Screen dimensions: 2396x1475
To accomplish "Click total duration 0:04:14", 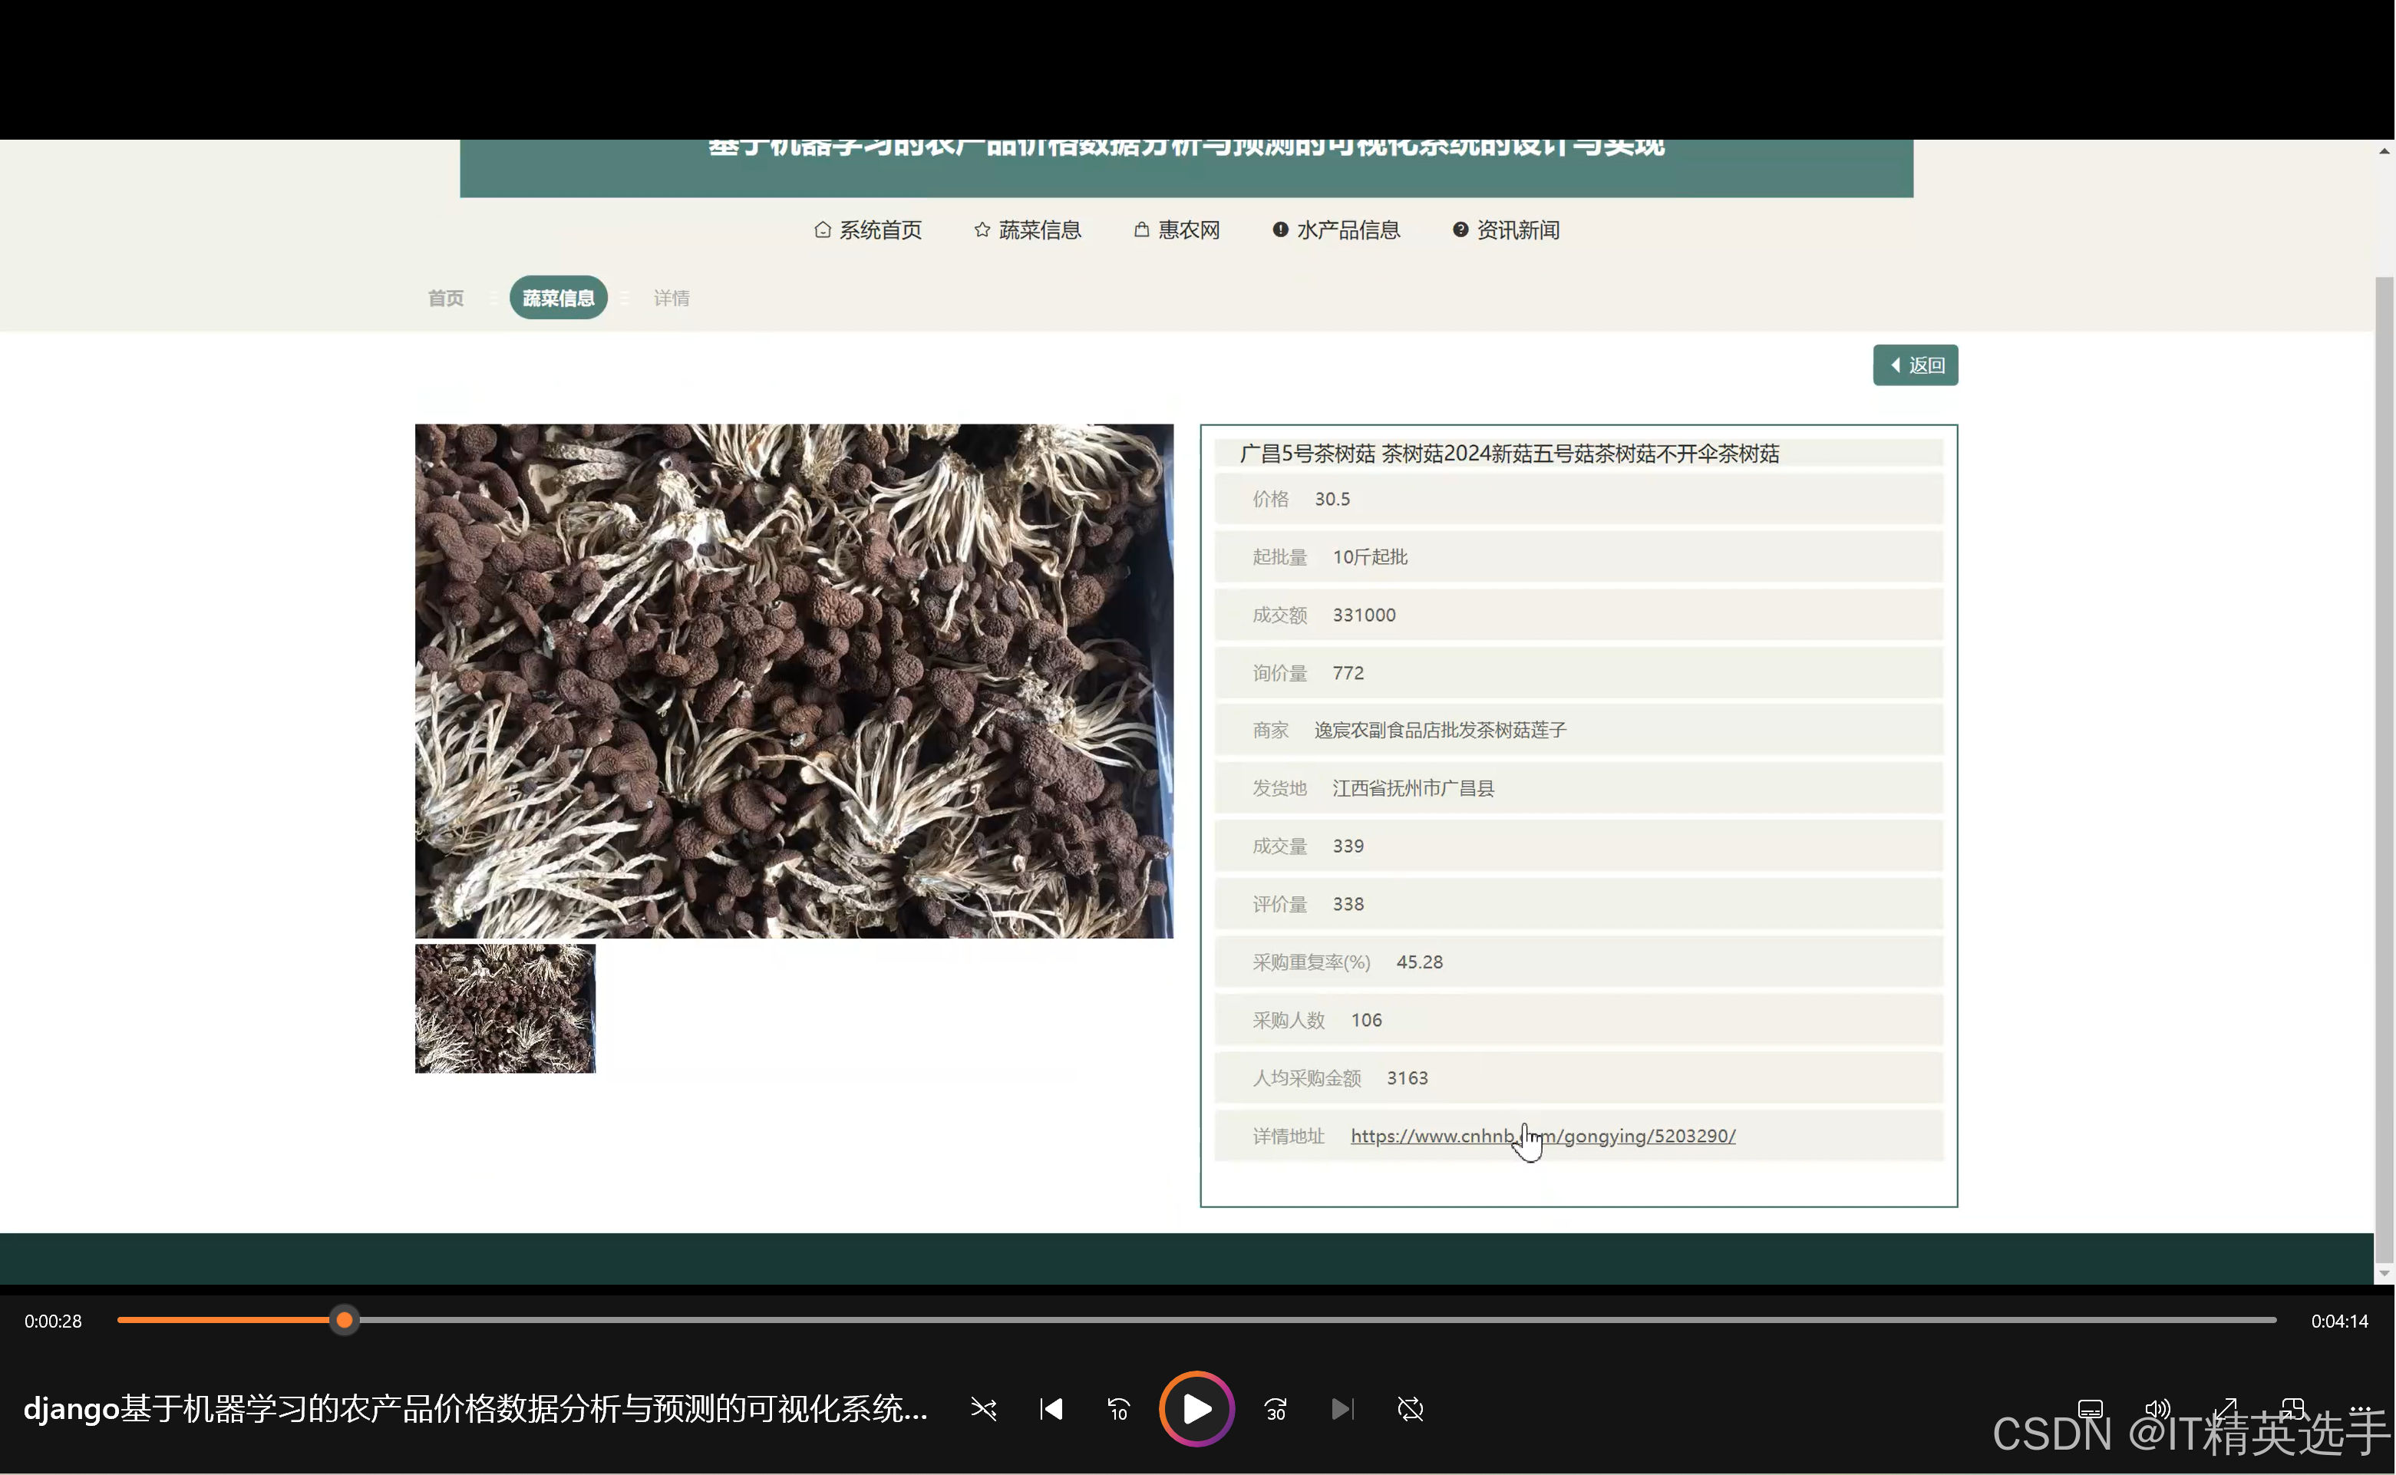I will coord(2338,1321).
